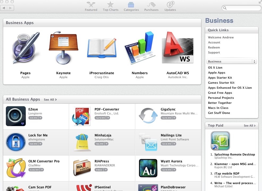Open the Support quick link
Viewport: 262px width, 191px height.
pos(214,52)
